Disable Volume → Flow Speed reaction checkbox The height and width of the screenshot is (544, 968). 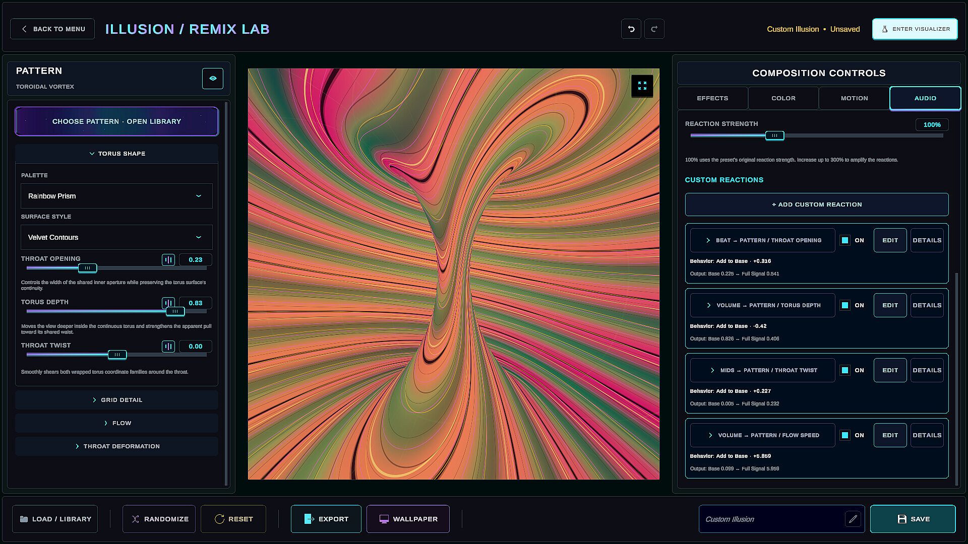[845, 435]
